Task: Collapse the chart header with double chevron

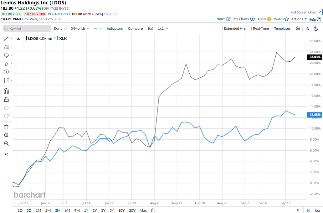Action: coord(308,29)
